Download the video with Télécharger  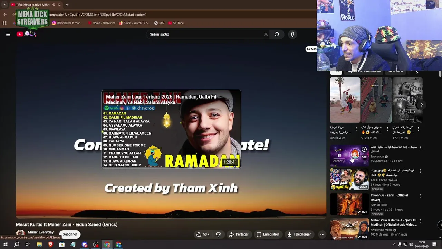[x=299, y=234]
